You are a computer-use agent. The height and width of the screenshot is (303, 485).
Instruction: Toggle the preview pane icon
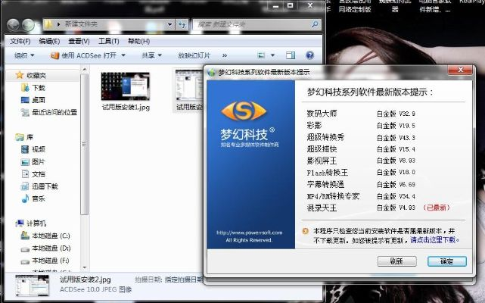click(291, 55)
